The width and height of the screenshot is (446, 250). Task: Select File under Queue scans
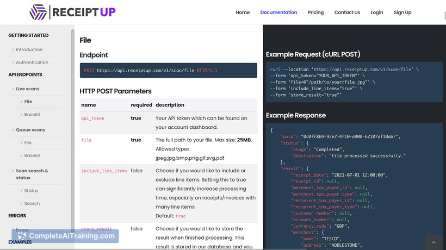[28, 142]
